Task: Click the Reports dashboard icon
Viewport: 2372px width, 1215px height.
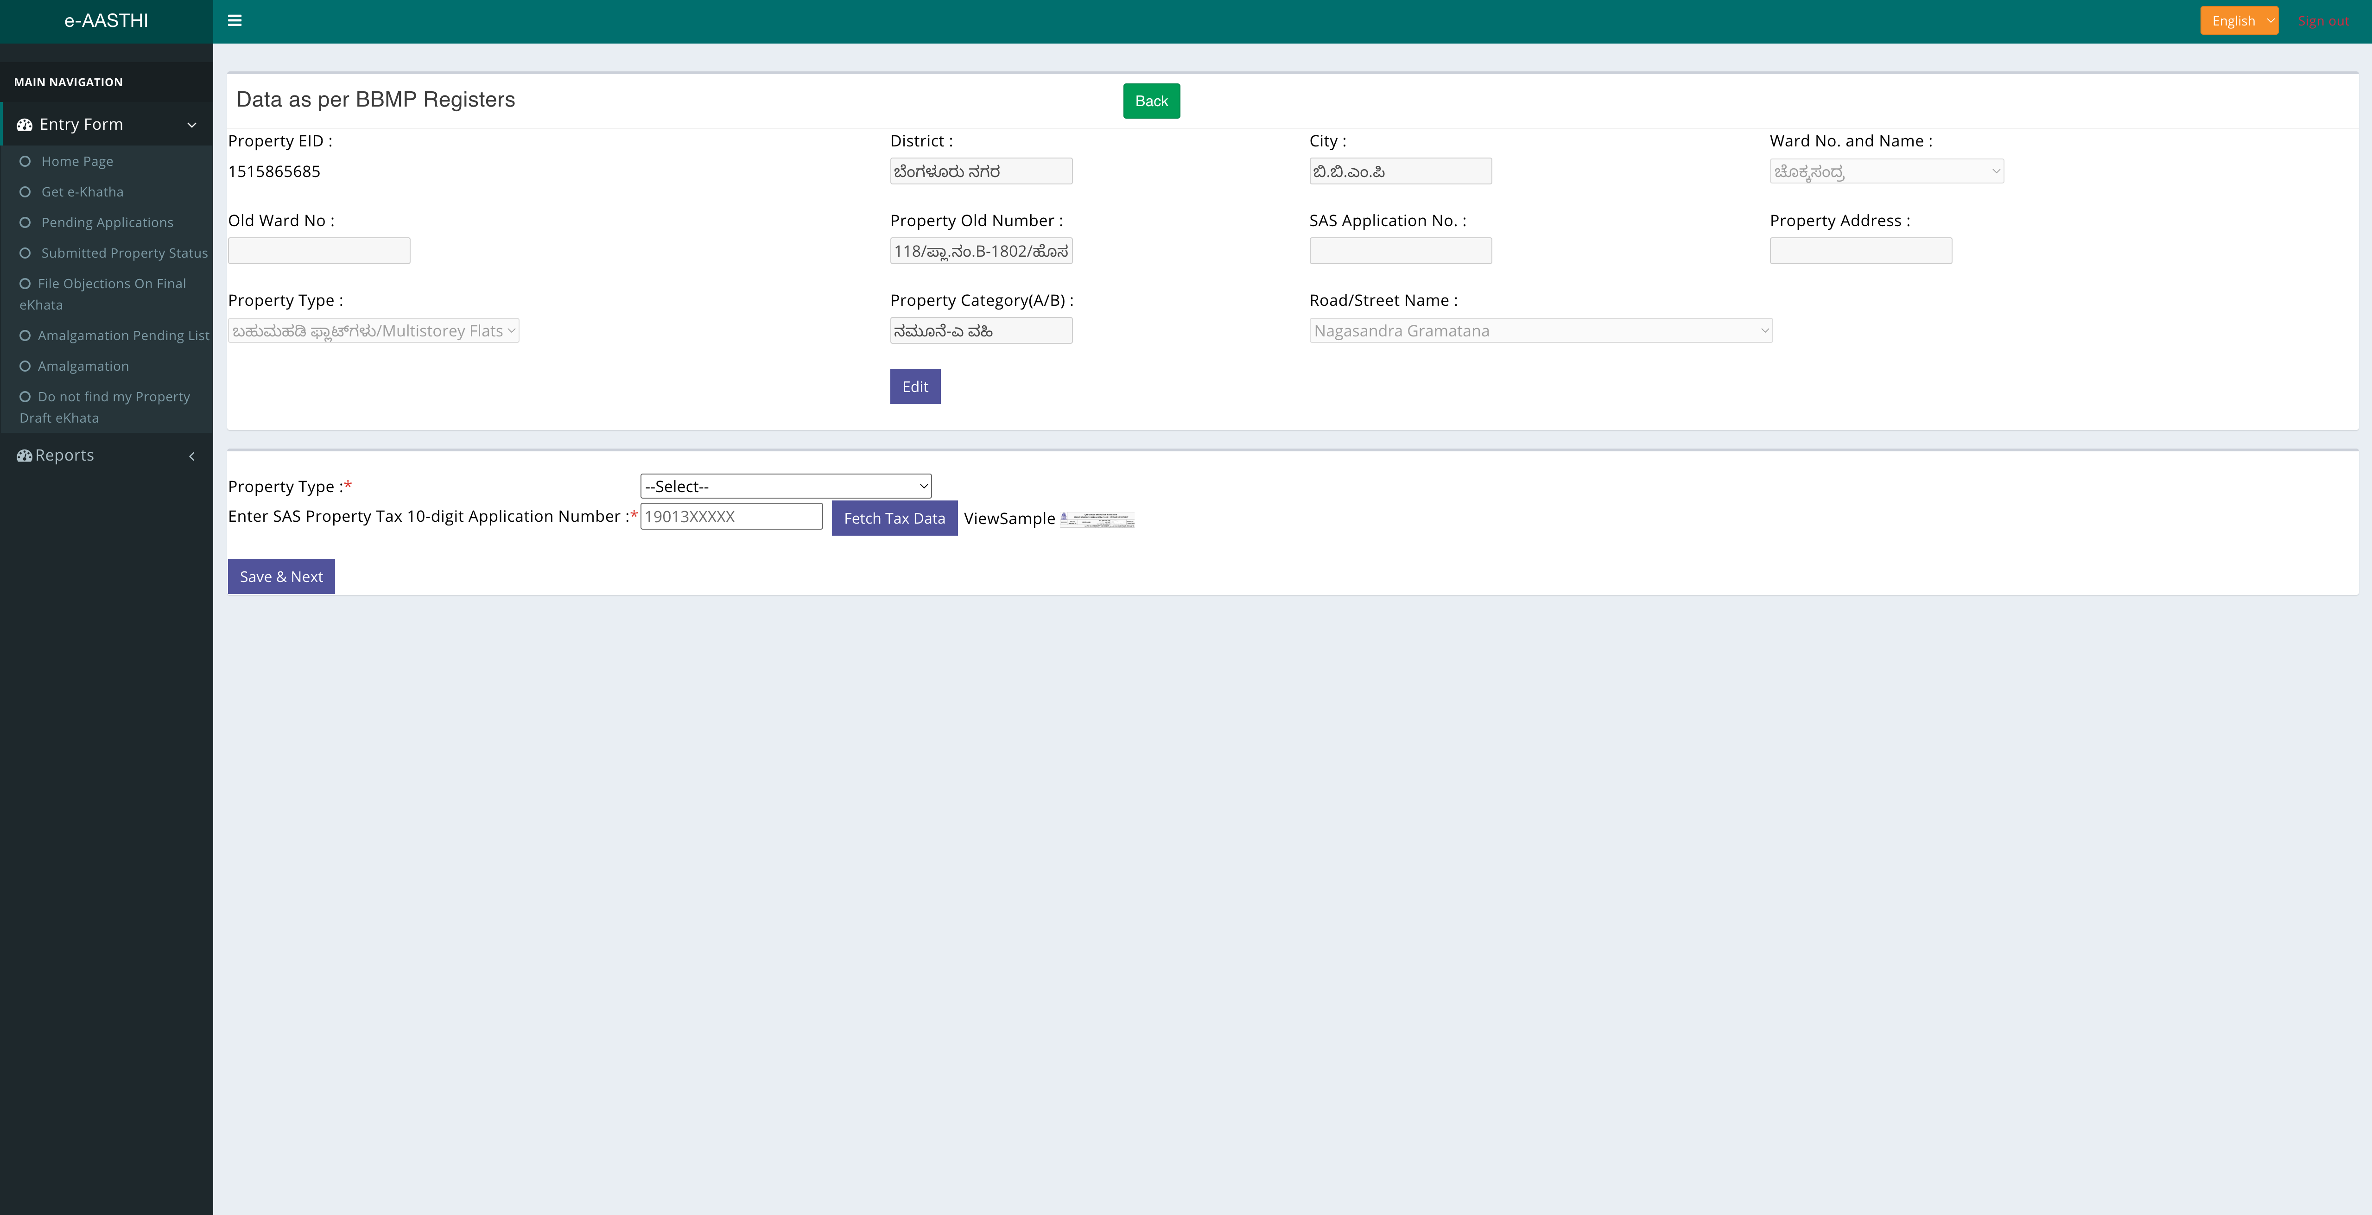Action: (x=25, y=456)
